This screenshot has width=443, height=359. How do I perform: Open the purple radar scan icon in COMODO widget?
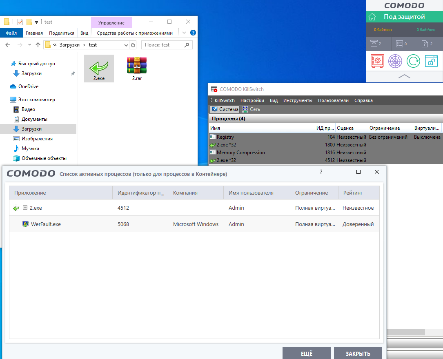point(395,61)
